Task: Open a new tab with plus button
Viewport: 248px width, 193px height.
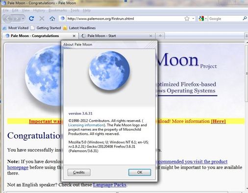Action: (160, 36)
